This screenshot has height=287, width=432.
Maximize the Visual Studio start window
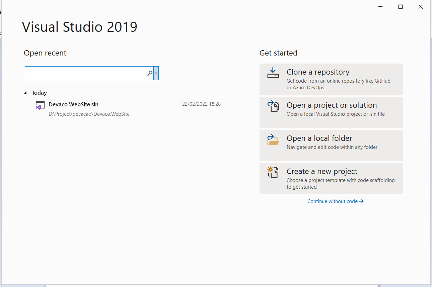pos(401,7)
